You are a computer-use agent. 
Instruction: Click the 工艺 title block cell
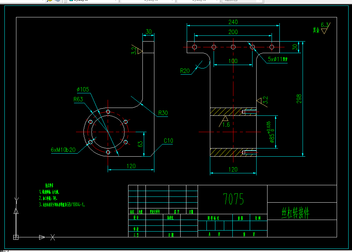click(136, 235)
